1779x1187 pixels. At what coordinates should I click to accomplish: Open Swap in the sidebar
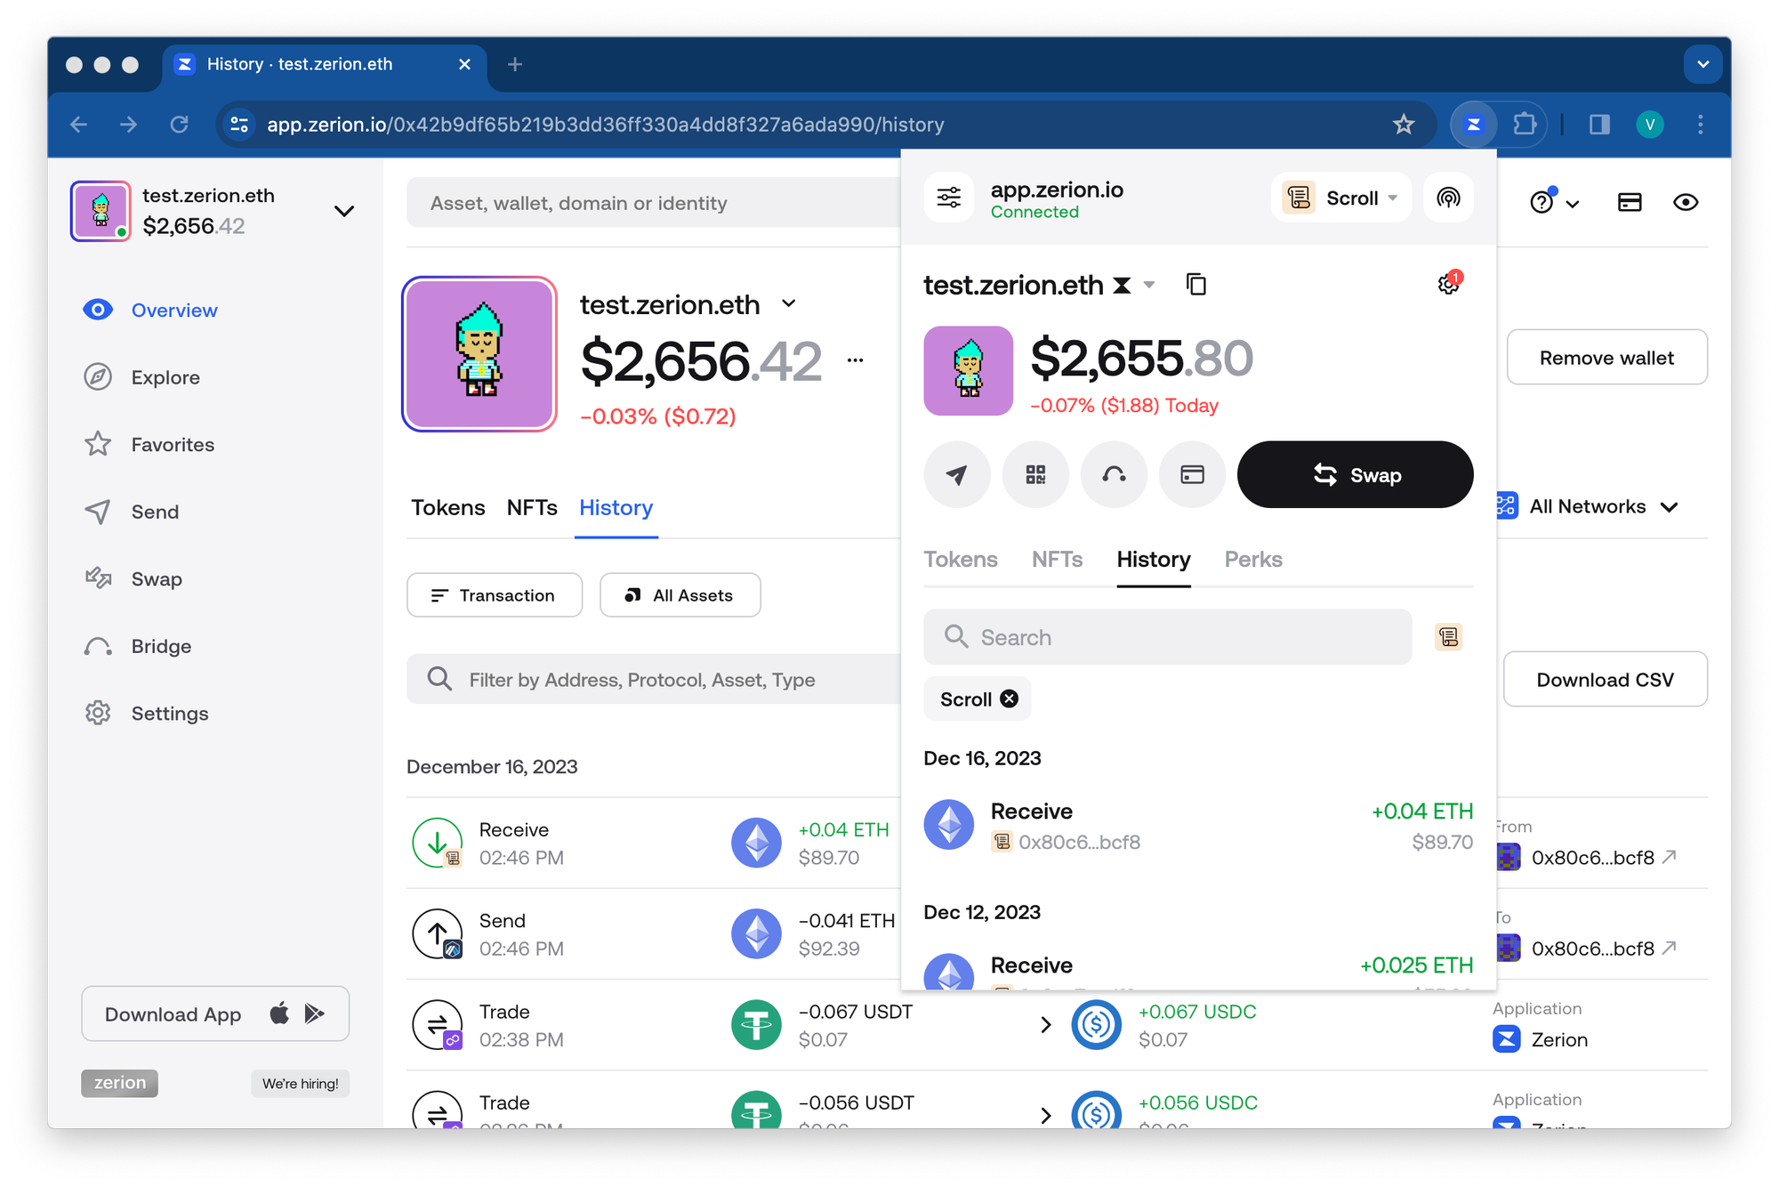tap(133, 579)
